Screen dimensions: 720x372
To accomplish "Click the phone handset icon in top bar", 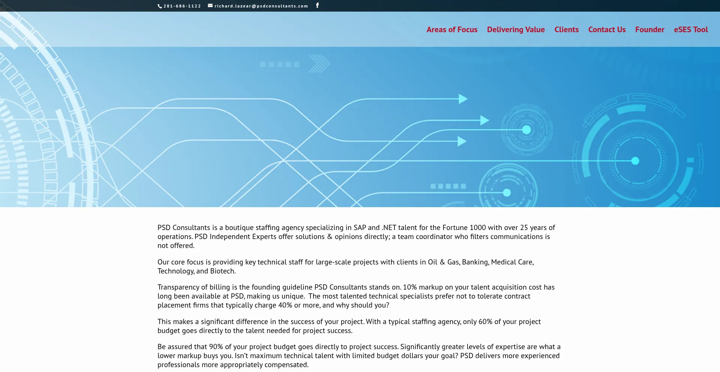I will pyautogui.click(x=160, y=6).
